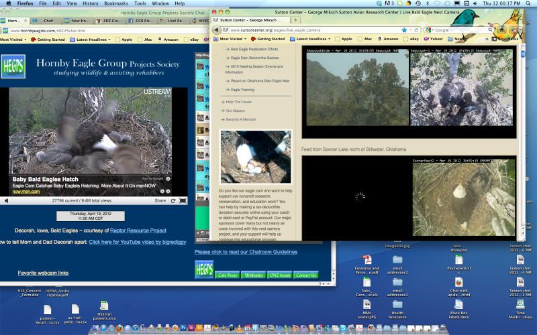The width and height of the screenshot is (537, 335).
Task: Open search engine dropdown in Google box
Action: click(429, 30)
